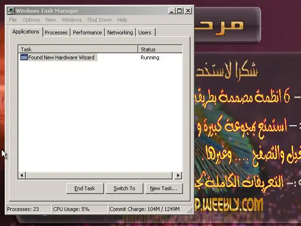Select the Found New Hardware Wizard row
Image resolution: width=301 pixels, height=226 pixels.
tap(100, 57)
